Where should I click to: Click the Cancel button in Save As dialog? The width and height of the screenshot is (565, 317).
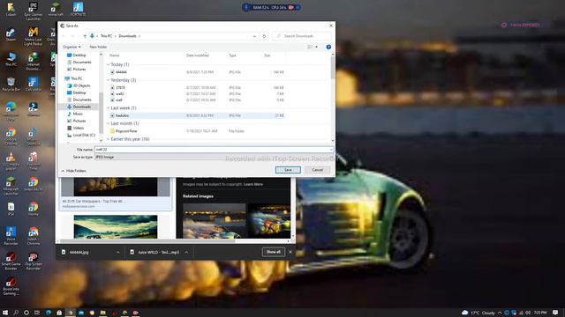(318, 170)
